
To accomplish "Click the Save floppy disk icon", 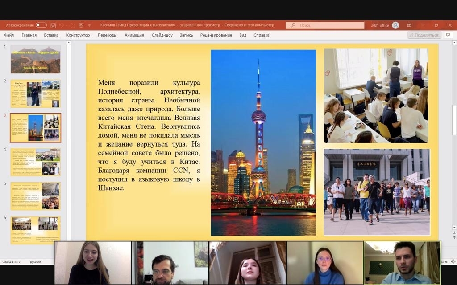I will 53,25.
